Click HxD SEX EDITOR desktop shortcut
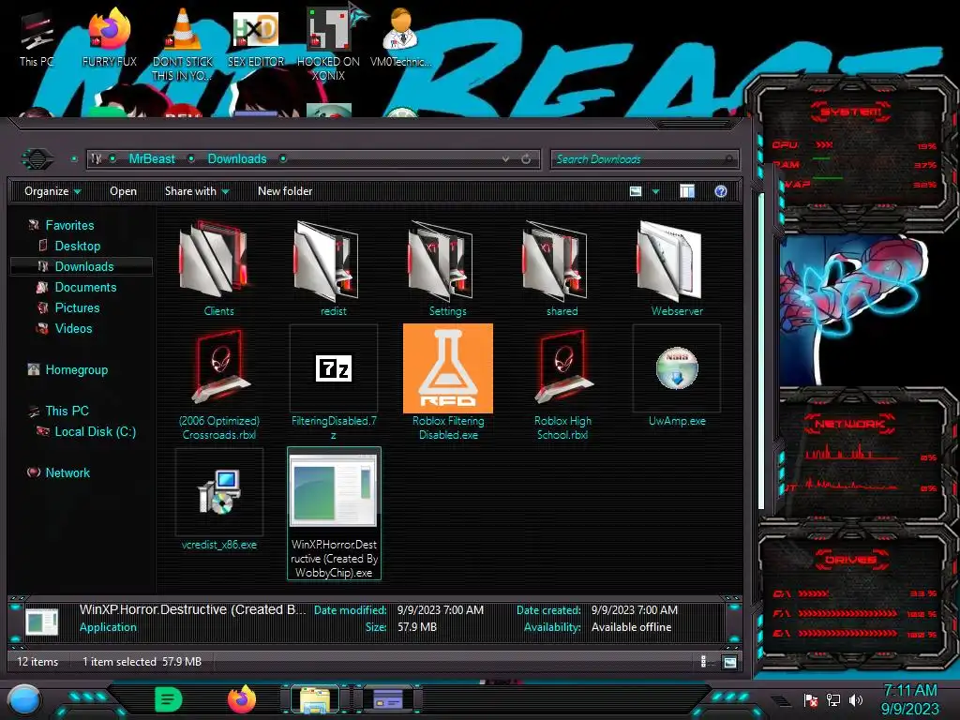The image size is (960, 720). tap(256, 37)
